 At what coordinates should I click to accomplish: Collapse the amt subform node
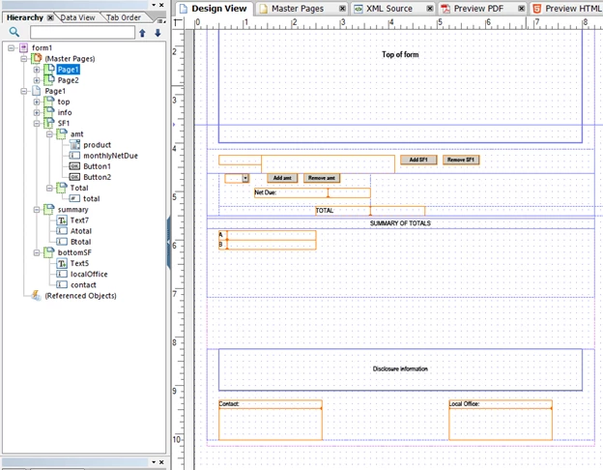[x=49, y=134]
